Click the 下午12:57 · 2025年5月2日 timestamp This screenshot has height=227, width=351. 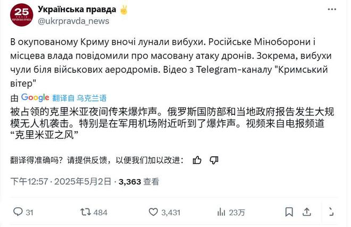coord(61,181)
